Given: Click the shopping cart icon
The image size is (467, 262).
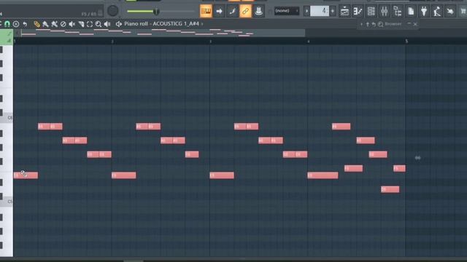Looking at the screenshot, I should click(463, 12).
